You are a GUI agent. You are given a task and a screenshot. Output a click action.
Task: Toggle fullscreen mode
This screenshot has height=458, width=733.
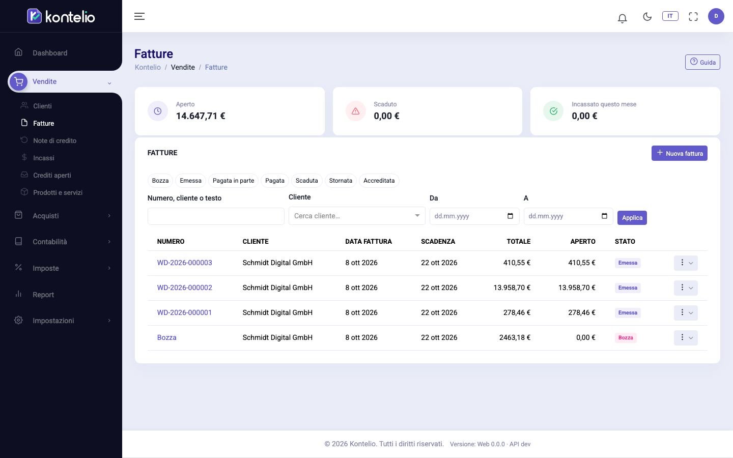click(693, 16)
